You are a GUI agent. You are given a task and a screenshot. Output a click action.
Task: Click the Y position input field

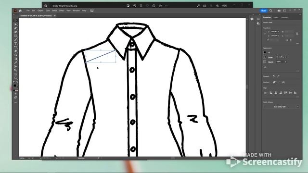tap(275, 36)
